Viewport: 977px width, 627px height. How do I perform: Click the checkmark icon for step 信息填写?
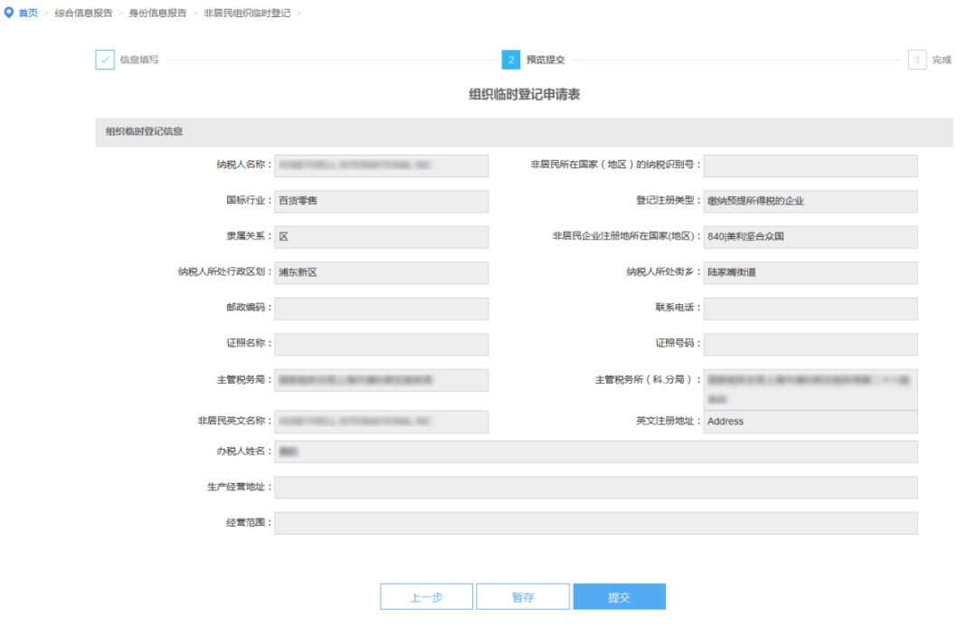point(105,60)
